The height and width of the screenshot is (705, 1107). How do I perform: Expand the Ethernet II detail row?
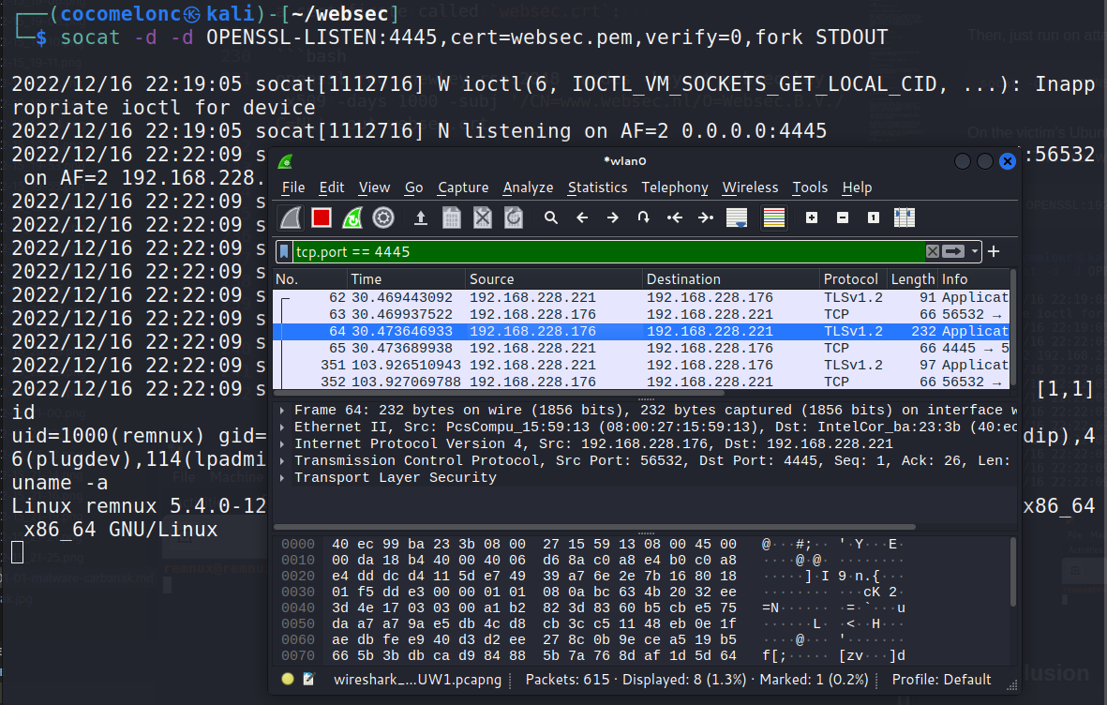[282, 427]
